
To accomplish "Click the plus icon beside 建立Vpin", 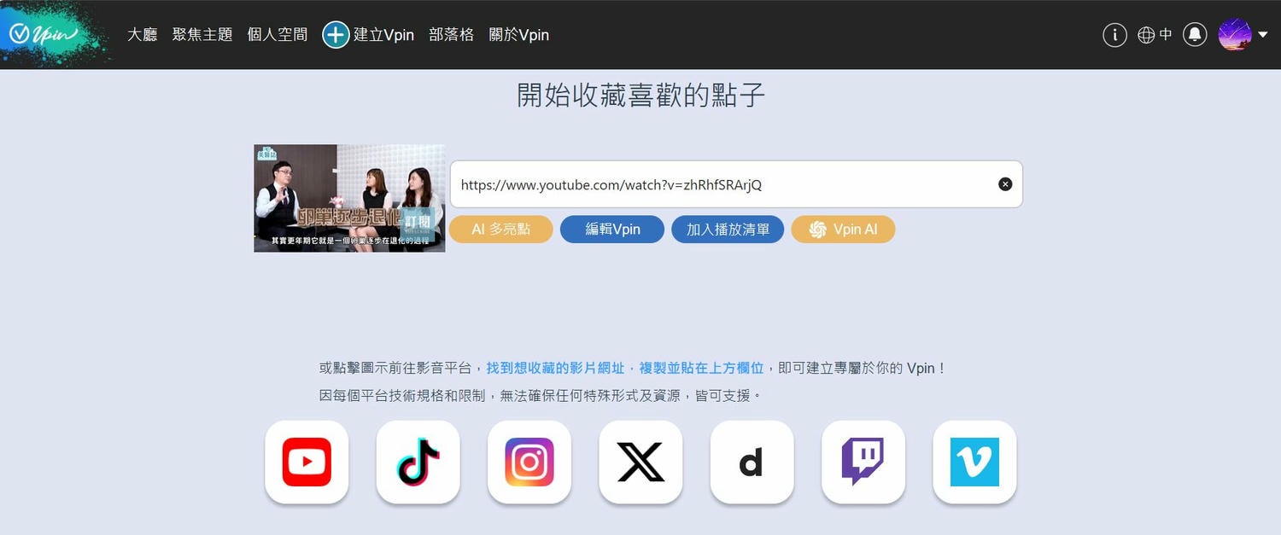I will coord(336,35).
